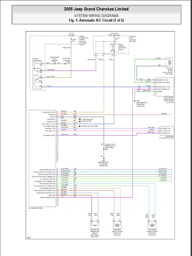Click 'FRONT BLOWER CTRL' terminal label
The image size is (192, 256).
point(163,89)
